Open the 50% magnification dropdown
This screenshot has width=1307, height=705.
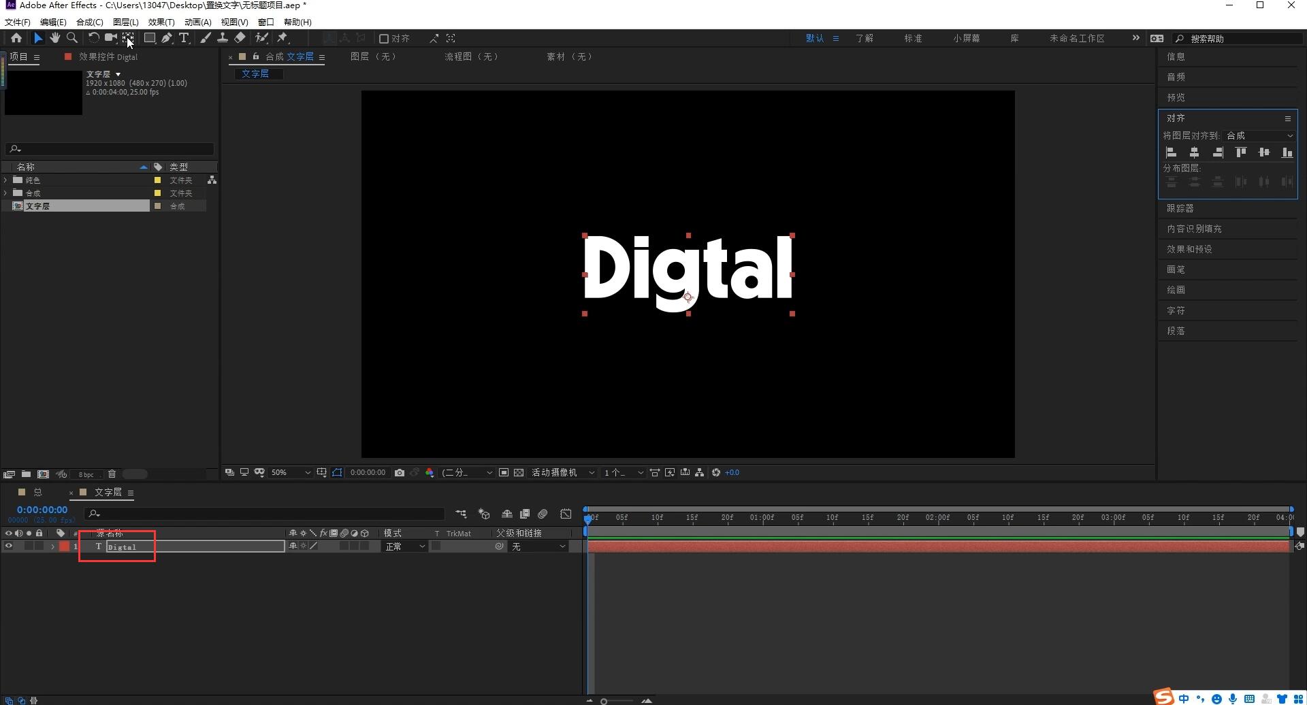291,472
